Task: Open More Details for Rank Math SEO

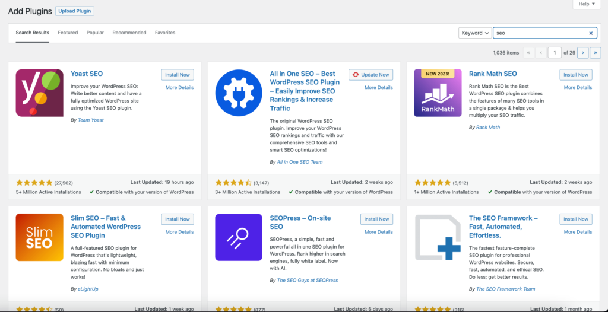Action: [578, 87]
